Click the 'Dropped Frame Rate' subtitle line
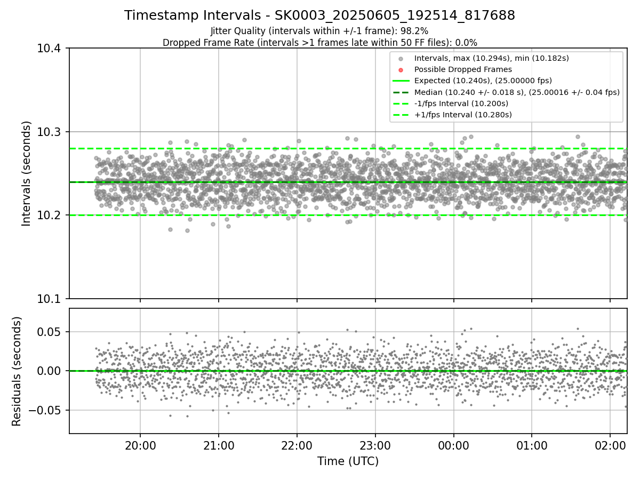The height and width of the screenshot is (480, 640). tap(320, 43)
